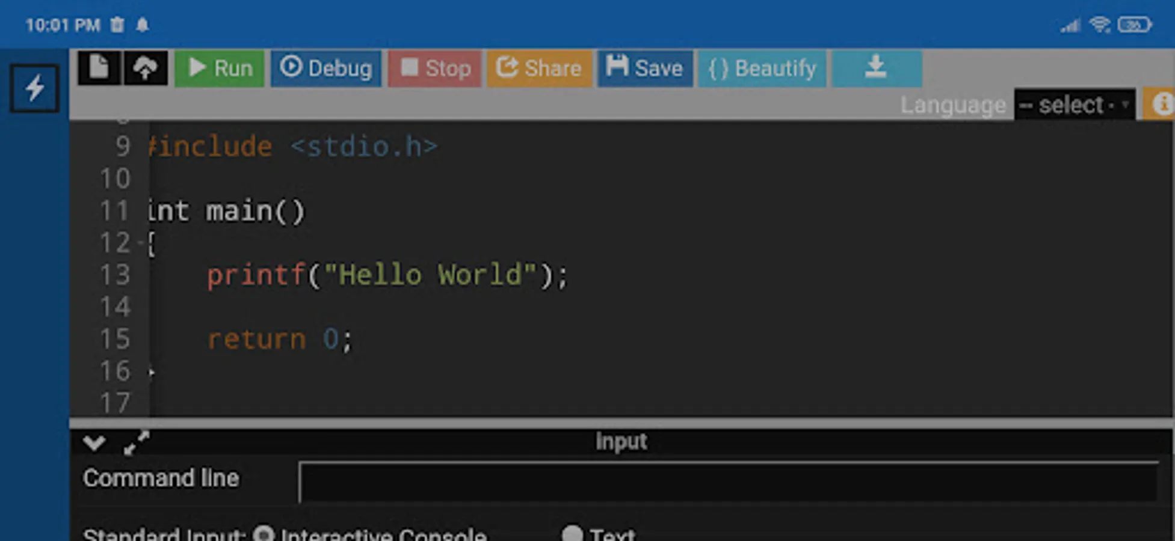
Task: Click the #include <stdio.h> line
Action: tap(292, 147)
